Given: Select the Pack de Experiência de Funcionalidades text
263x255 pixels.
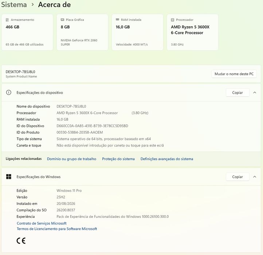Looking at the screenshot, I should click(113, 217).
